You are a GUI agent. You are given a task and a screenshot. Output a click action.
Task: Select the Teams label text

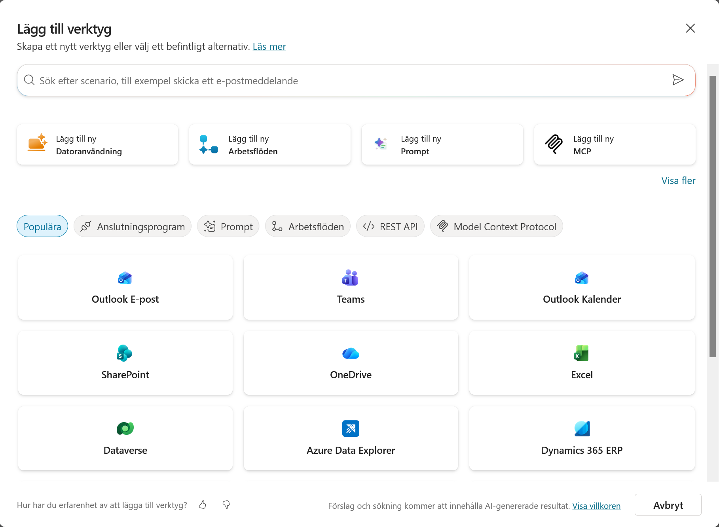click(351, 300)
